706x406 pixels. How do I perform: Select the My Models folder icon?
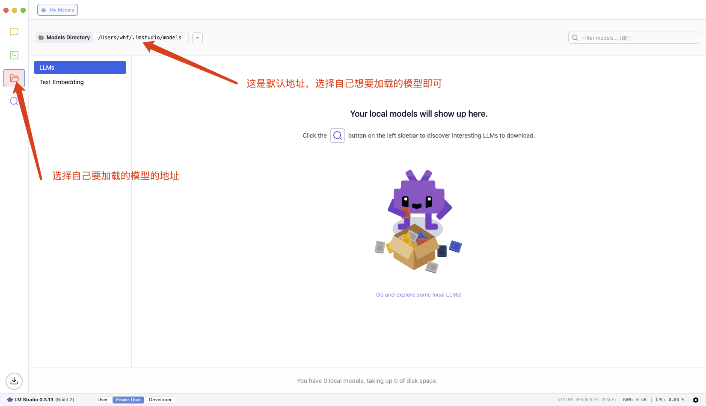tap(14, 78)
